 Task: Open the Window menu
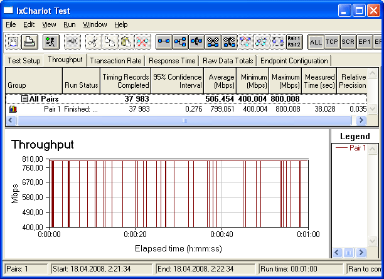tap(95, 24)
